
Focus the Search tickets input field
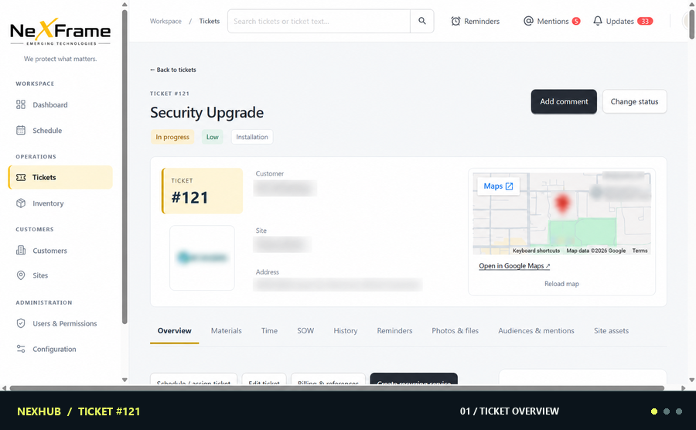(319, 22)
